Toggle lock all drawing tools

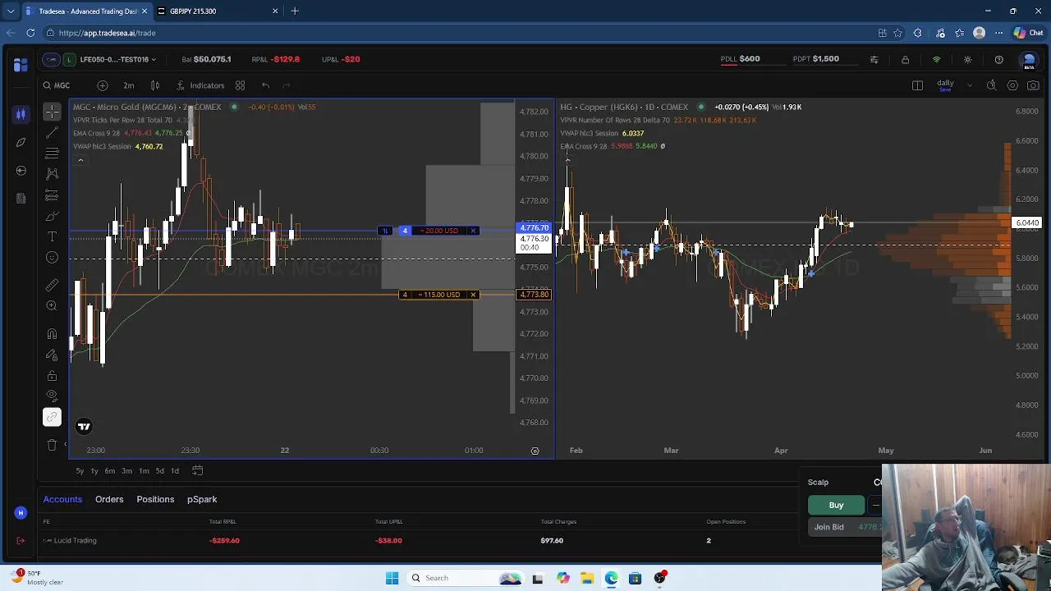pyautogui.click(x=52, y=376)
